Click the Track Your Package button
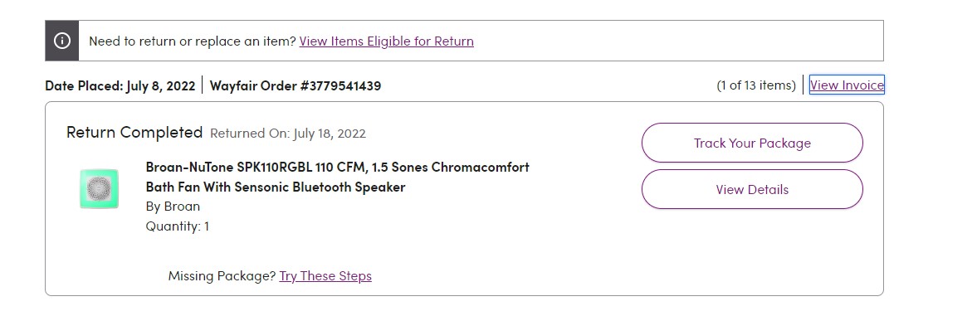The height and width of the screenshot is (316, 972). [752, 143]
